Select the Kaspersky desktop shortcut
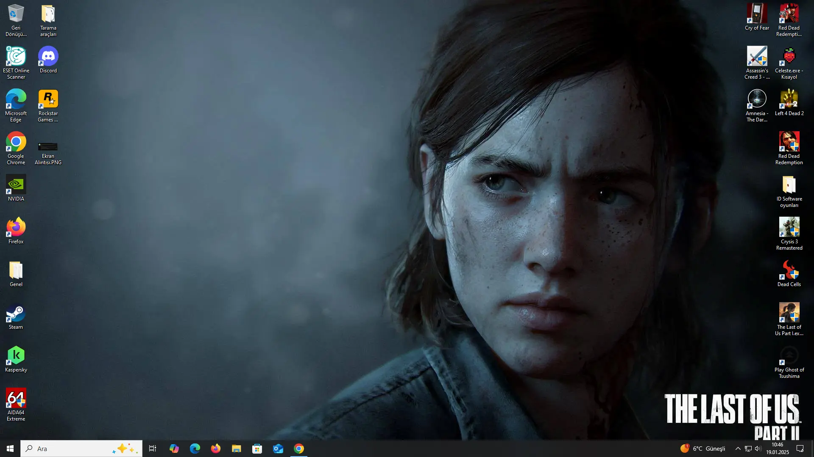814x457 pixels. tap(16, 359)
